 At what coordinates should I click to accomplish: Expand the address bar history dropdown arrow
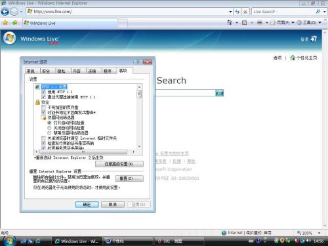pos(230,12)
